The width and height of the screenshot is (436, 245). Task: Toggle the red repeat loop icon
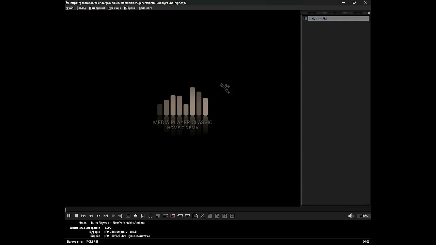tap(173, 216)
